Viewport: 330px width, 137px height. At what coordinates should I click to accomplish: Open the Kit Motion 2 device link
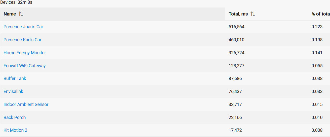[x=15, y=130]
